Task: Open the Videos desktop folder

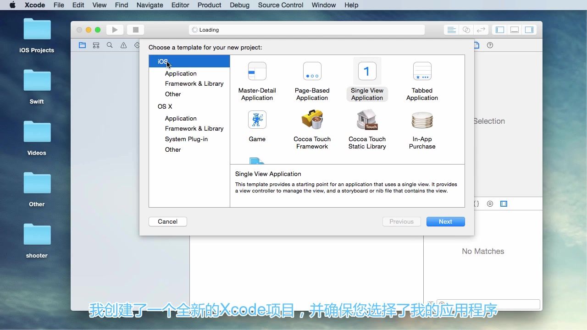Action: (x=37, y=138)
